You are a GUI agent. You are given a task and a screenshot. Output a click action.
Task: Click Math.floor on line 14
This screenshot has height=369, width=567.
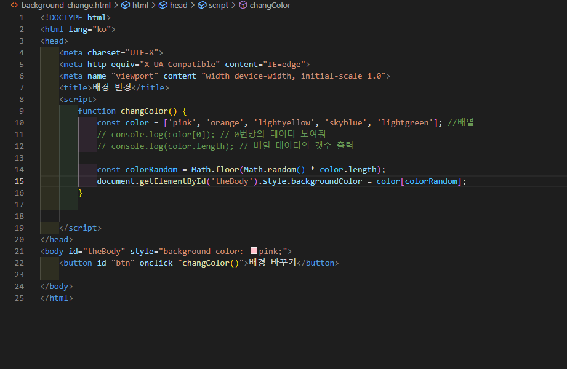(x=215, y=170)
